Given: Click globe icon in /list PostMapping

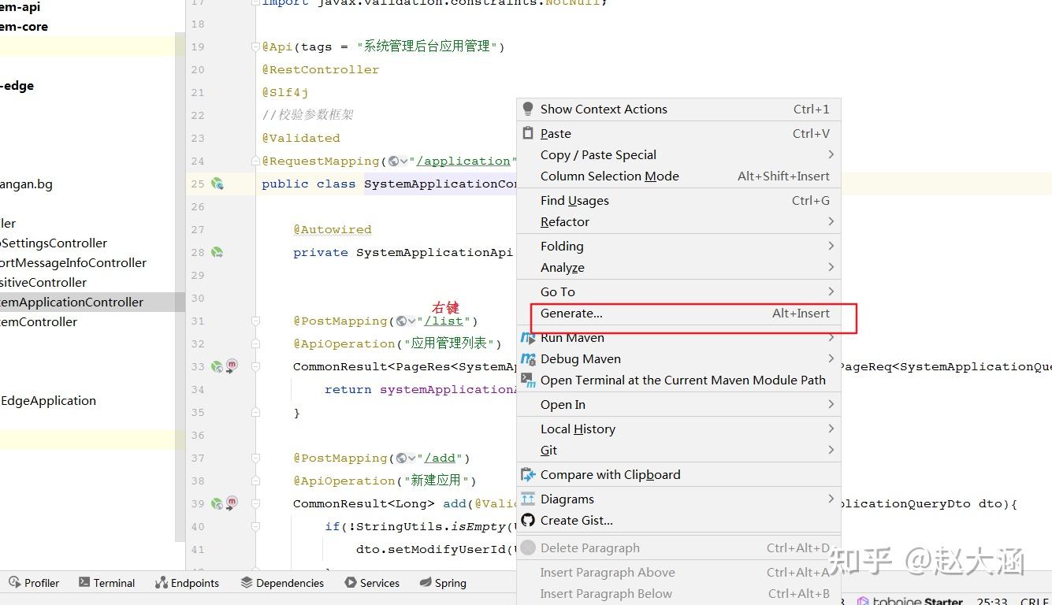Looking at the screenshot, I should click(402, 321).
